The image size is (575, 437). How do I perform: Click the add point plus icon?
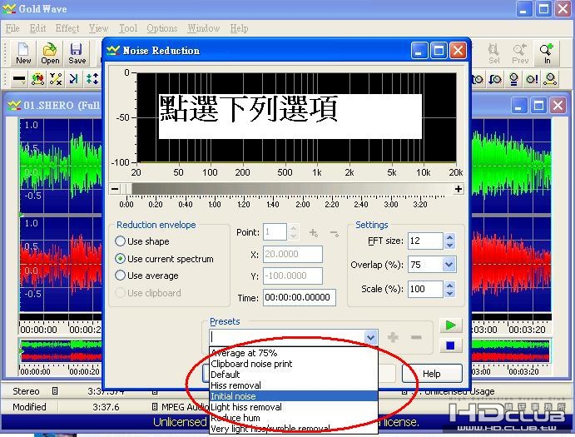tap(314, 232)
